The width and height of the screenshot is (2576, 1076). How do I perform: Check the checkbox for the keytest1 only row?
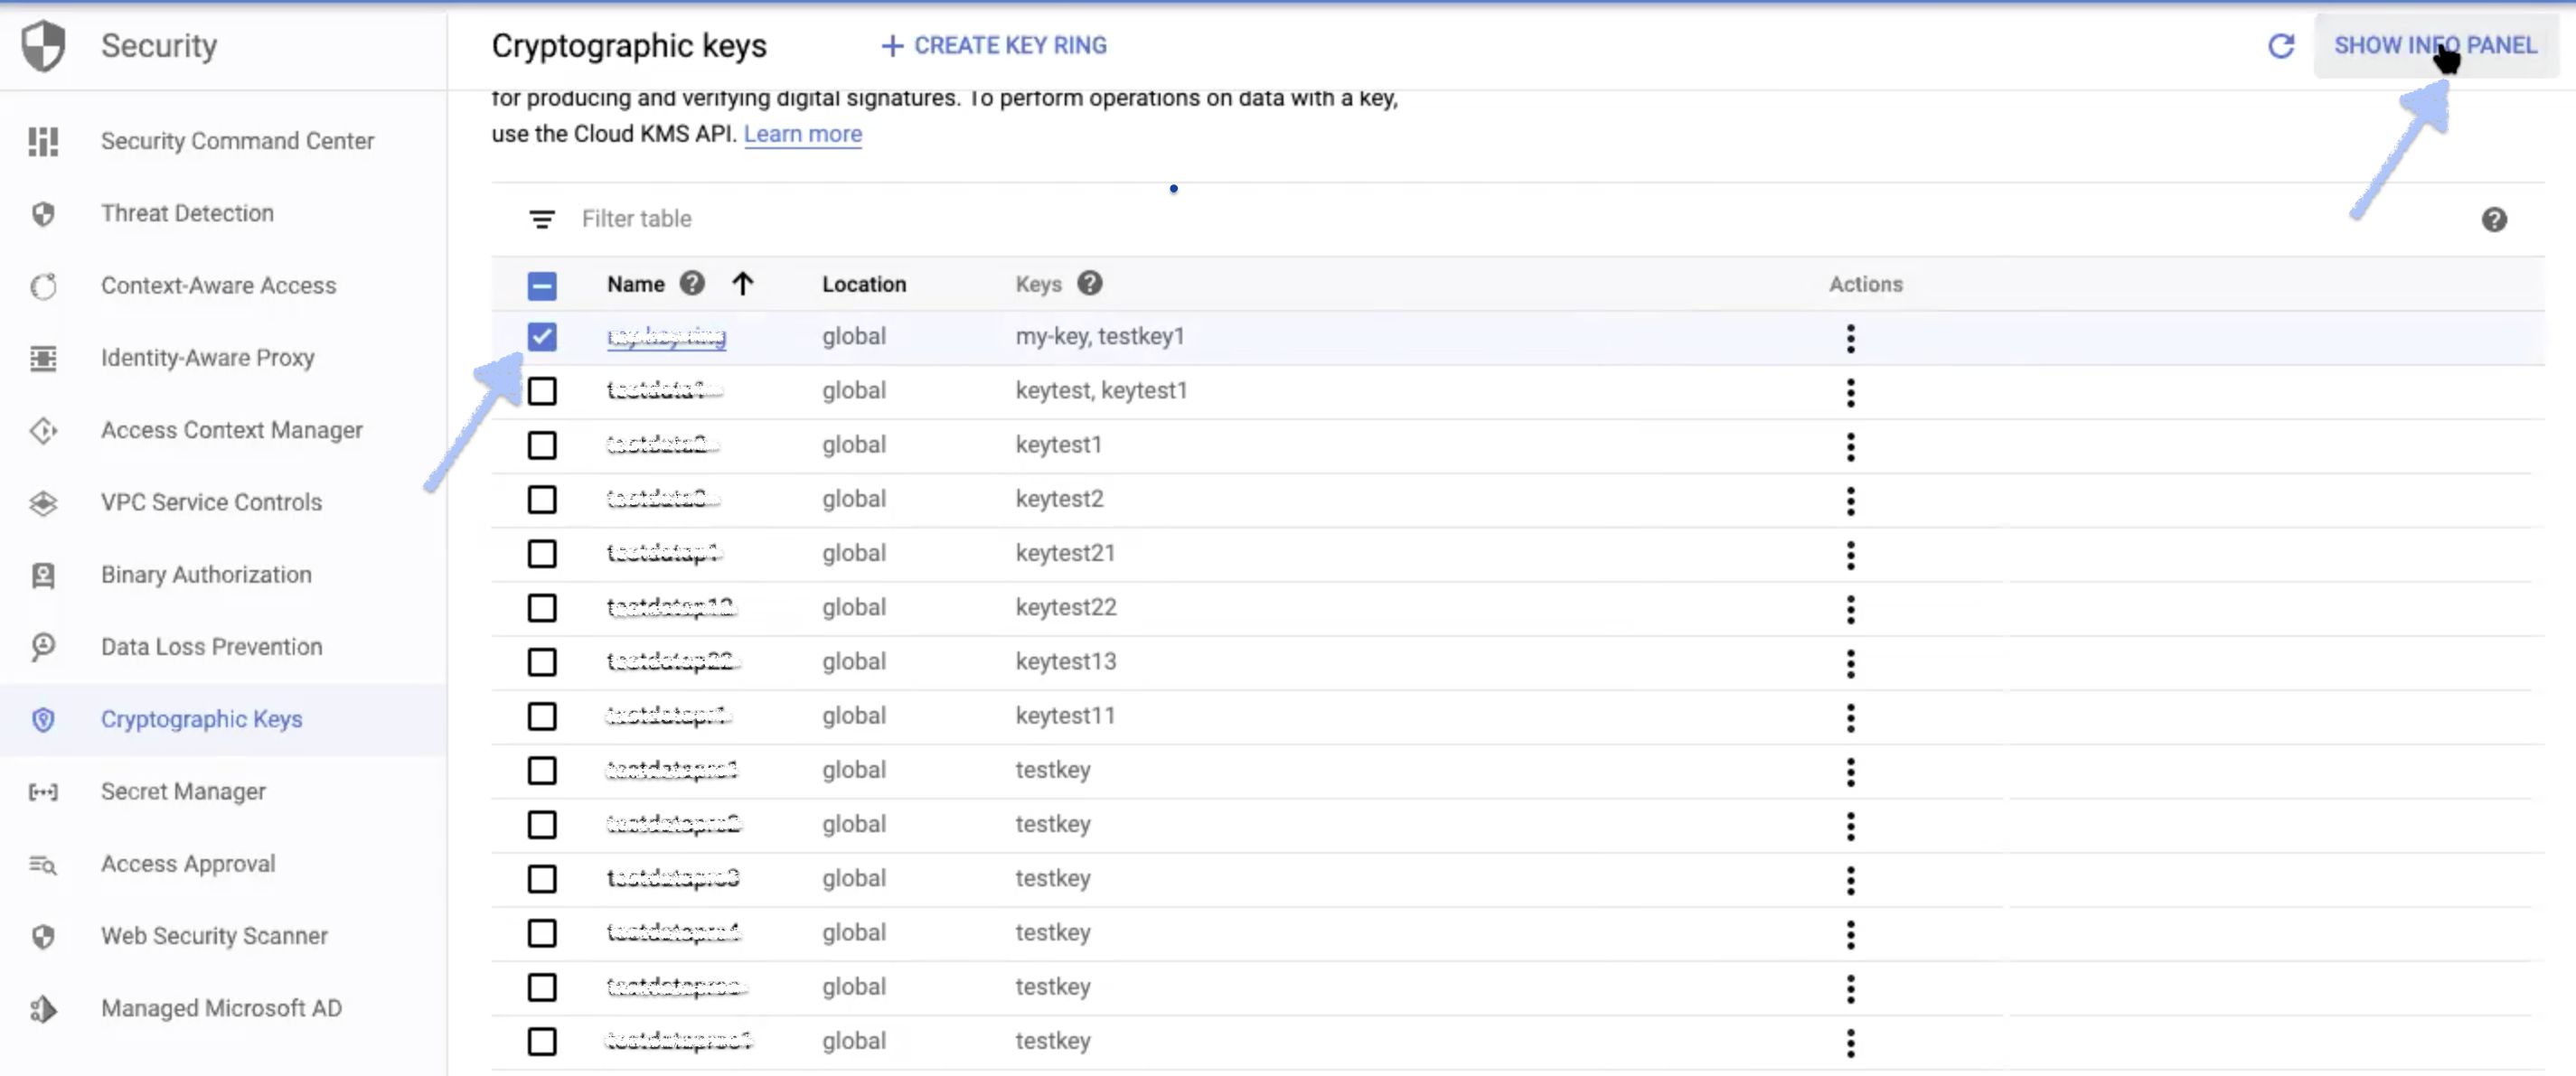[541, 445]
